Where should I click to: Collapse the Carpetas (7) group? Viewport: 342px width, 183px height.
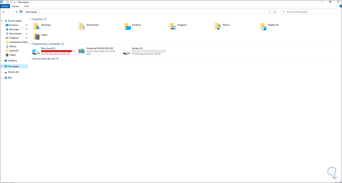click(31, 19)
